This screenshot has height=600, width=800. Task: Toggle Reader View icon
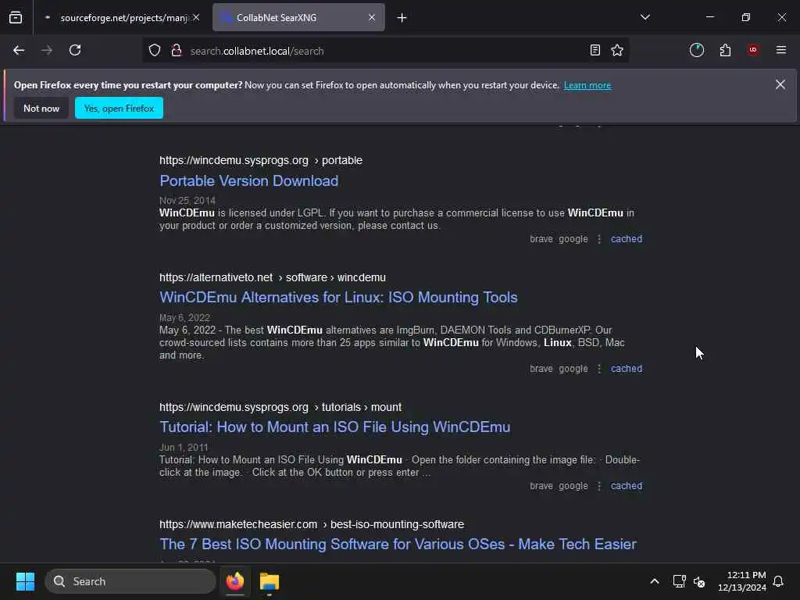[x=595, y=50]
